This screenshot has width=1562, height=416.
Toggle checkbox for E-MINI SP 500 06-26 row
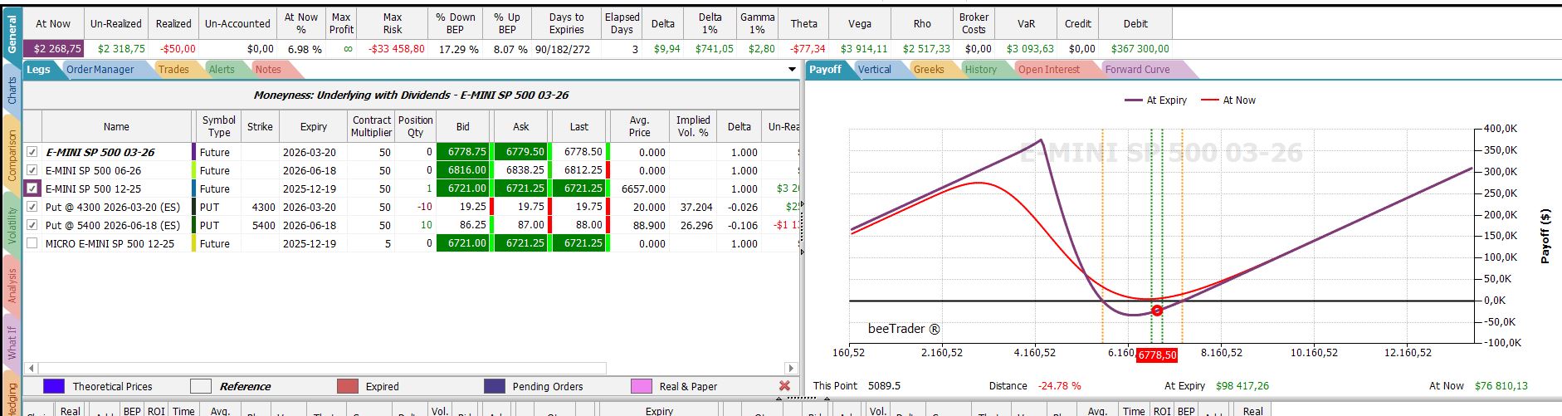(x=32, y=170)
